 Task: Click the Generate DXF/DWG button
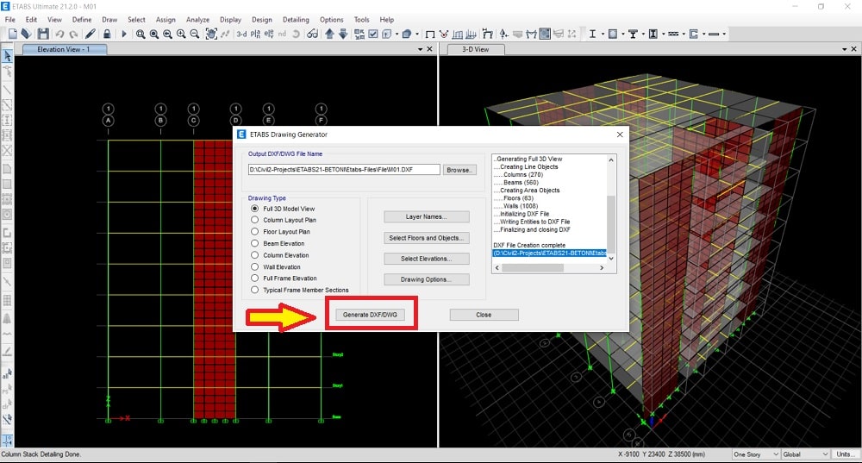pyautogui.click(x=369, y=315)
